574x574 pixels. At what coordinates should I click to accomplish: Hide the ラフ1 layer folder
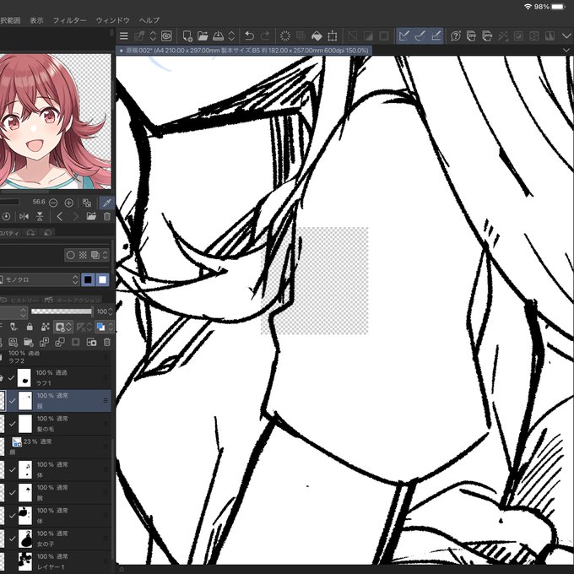[x=12, y=378]
